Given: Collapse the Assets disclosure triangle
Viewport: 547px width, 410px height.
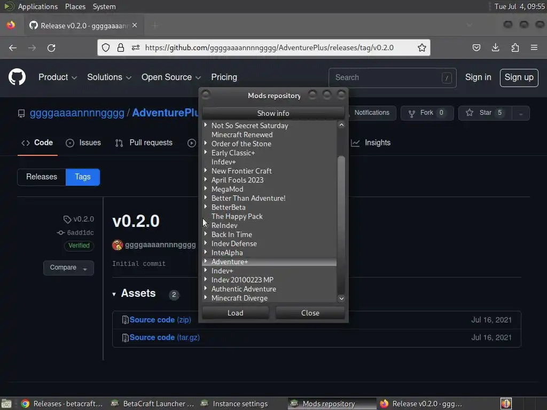Looking at the screenshot, I should (x=114, y=295).
